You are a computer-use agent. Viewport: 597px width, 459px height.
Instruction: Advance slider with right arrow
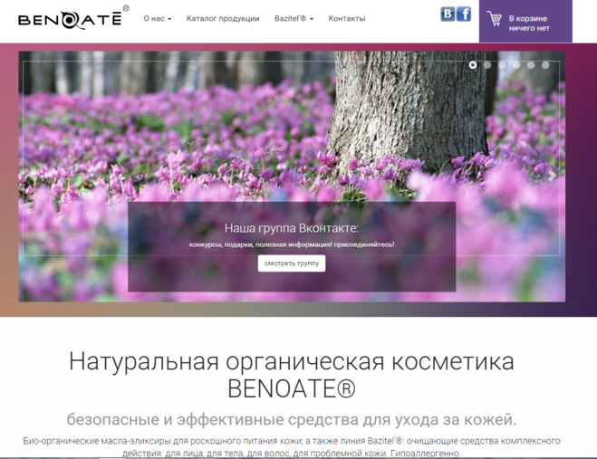552,176
